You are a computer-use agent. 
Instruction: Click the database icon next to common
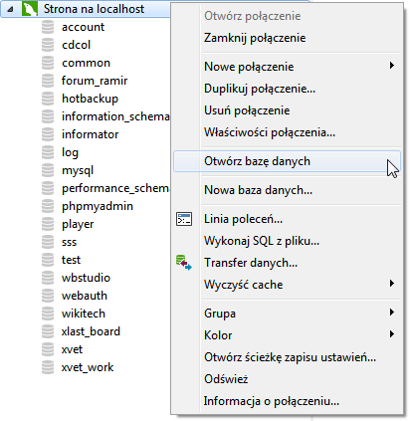pos(48,63)
